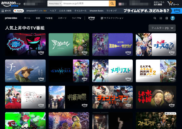Open the ウマ娘 シンデレラグレイ thumbnail
The image size is (182, 129).
point(156,44)
